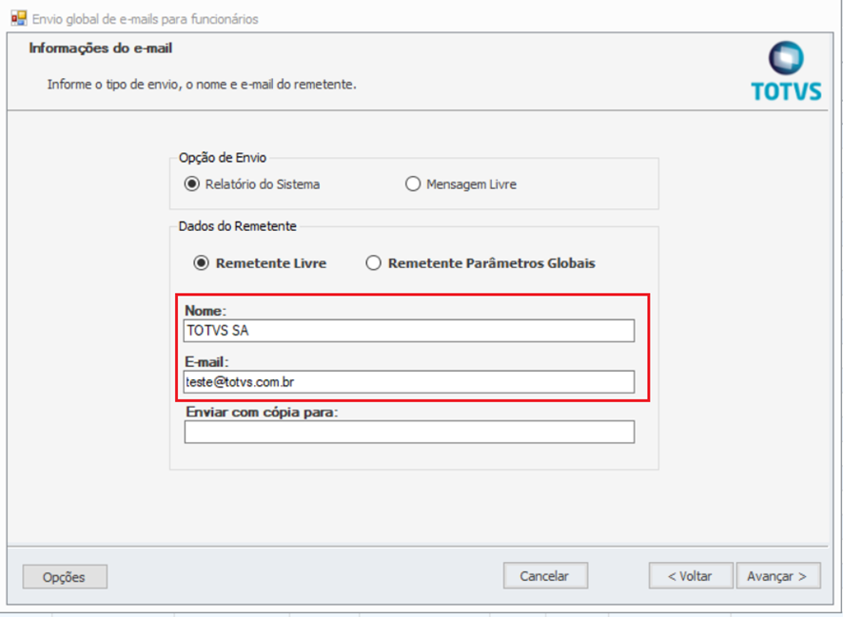Viewport: 843px width, 617px height.
Task: Click the Opção de Envio group label
Action: tap(223, 158)
